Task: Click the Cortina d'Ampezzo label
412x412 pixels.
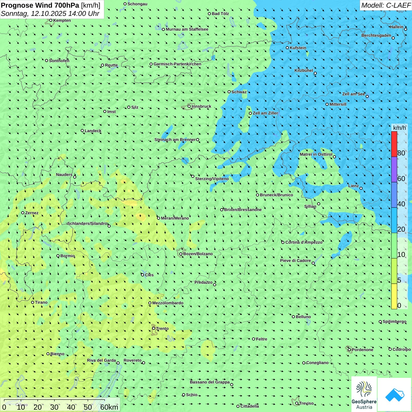Action: click(304, 242)
